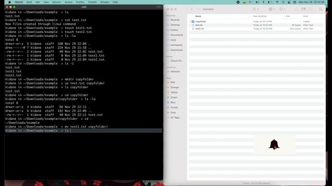Open the Apple menu
The width and height of the screenshot is (332, 186).
tap(9, 2)
